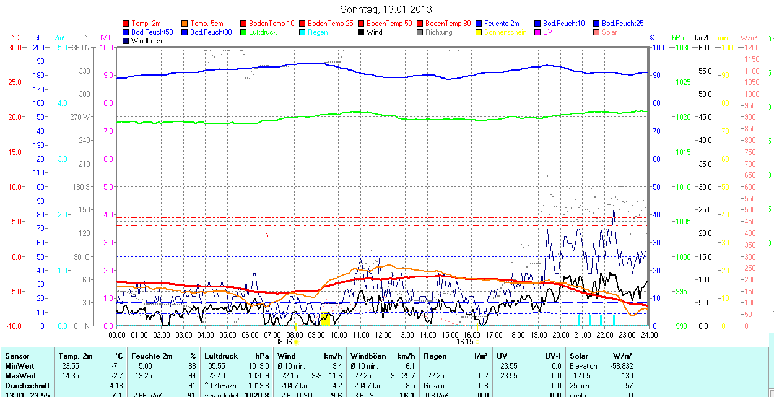Click the dark blue Windböen legend square

point(126,41)
